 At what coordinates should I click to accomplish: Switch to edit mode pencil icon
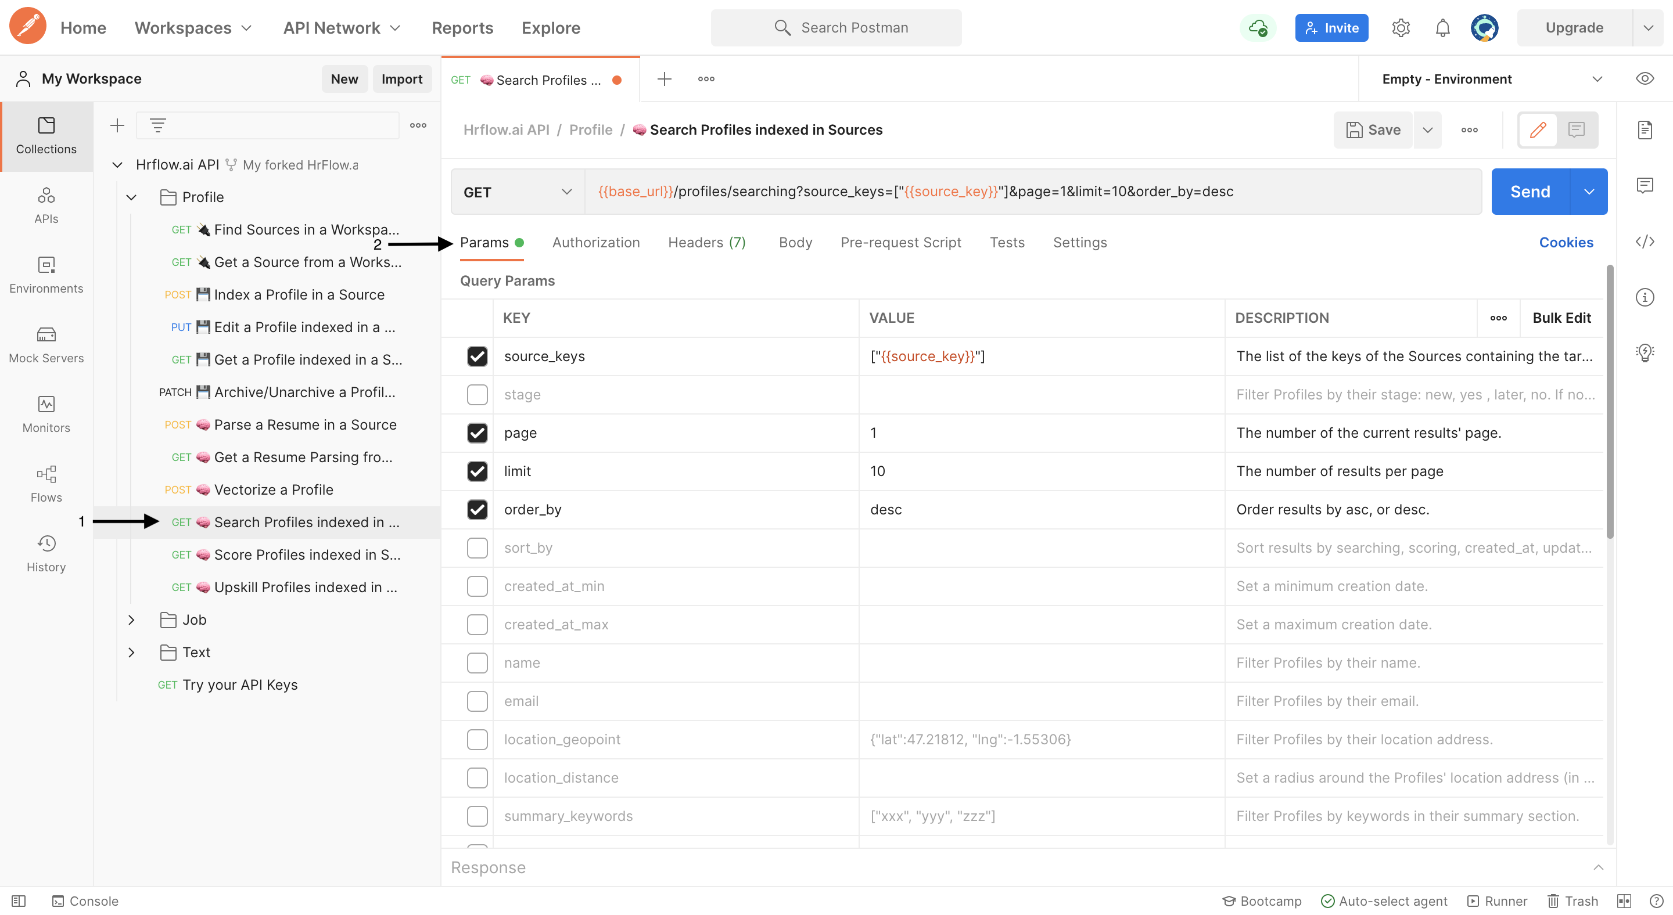click(1537, 130)
